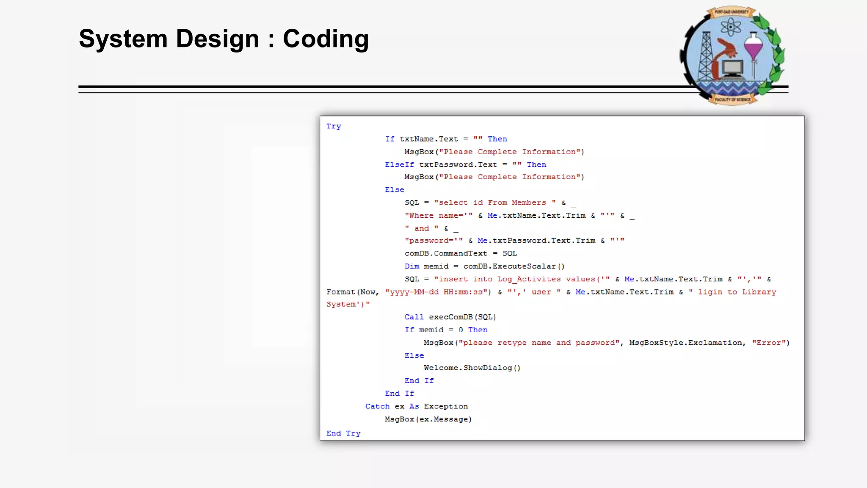This screenshot has height=488, width=867.
Task: Click the line "comDB.CommandText = SQL"
Action: [x=461, y=253]
